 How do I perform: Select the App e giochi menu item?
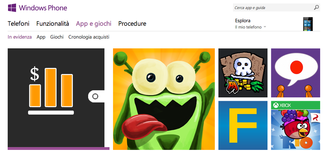click(93, 24)
